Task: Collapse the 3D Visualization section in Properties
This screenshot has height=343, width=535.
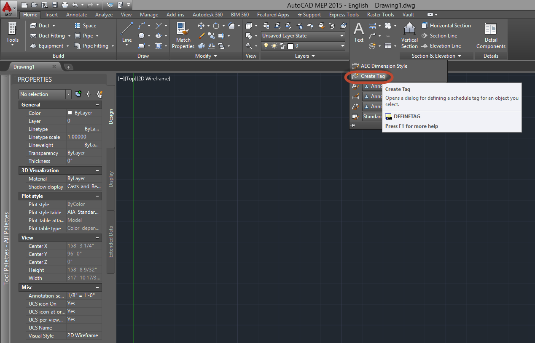Action: [98, 170]
